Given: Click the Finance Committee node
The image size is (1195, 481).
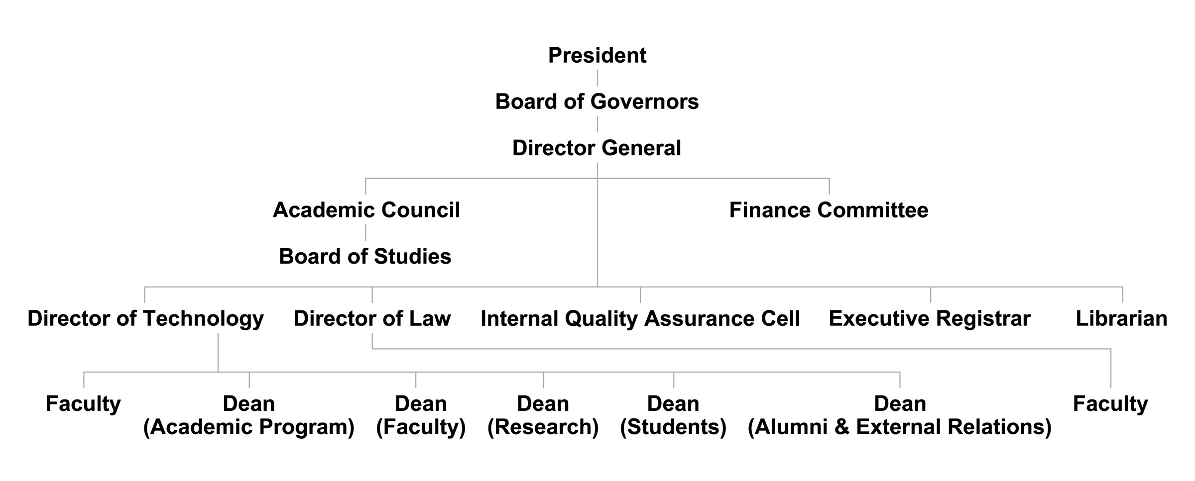Looking at the screenshot, I should tap(829, 210).
